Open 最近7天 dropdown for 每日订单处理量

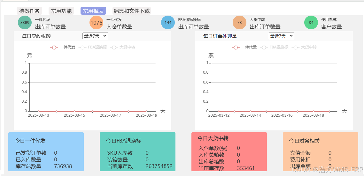[x=281, y=36]
